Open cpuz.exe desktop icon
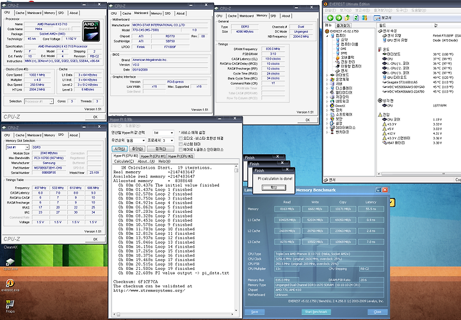The height and width of the screenshot is (320, 461). (10, 264)
